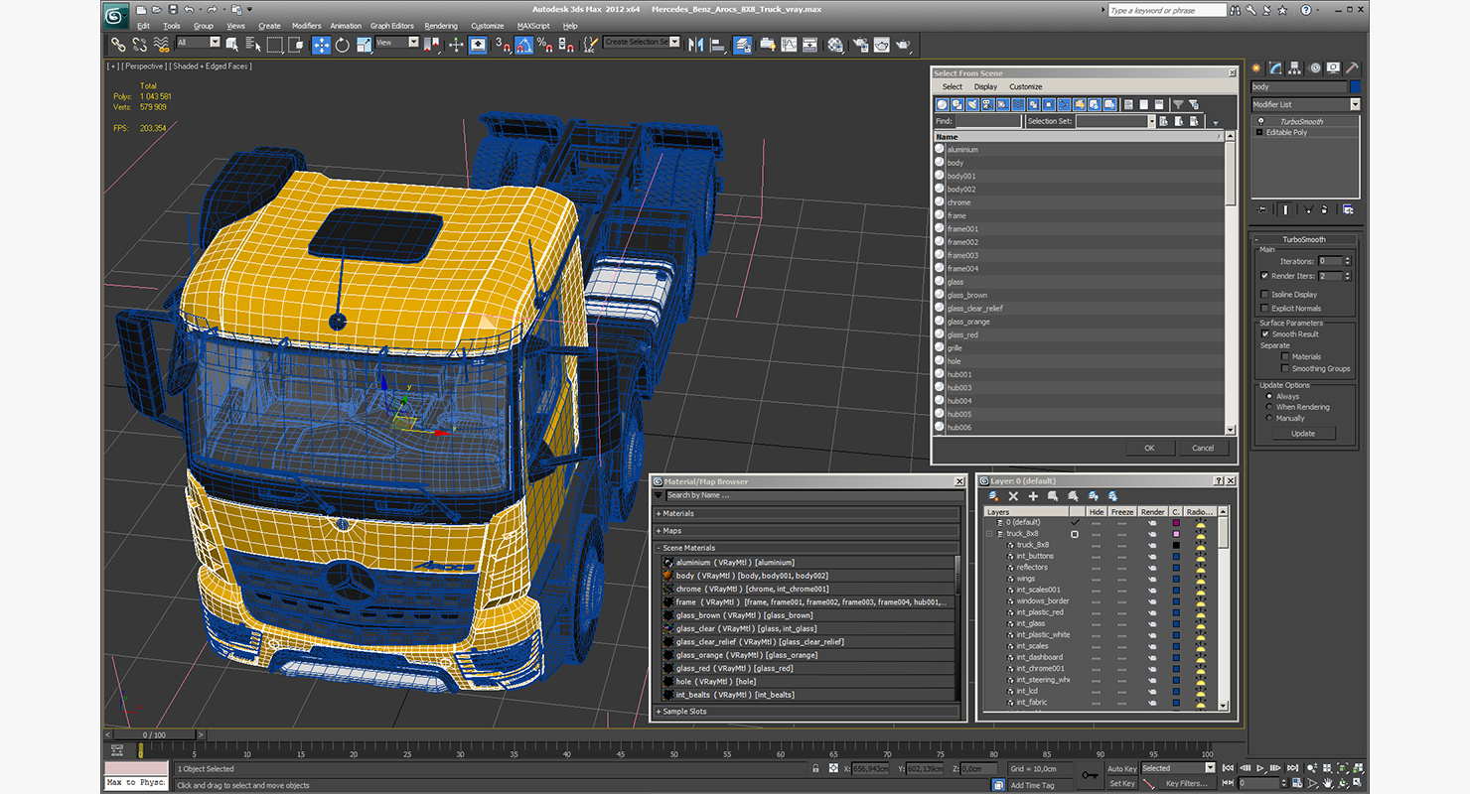The height and width of the screenshot is (794, 1470).
Task: Click the funnel filter icon in Select From Scene
Action: [x=1178, y=104]
